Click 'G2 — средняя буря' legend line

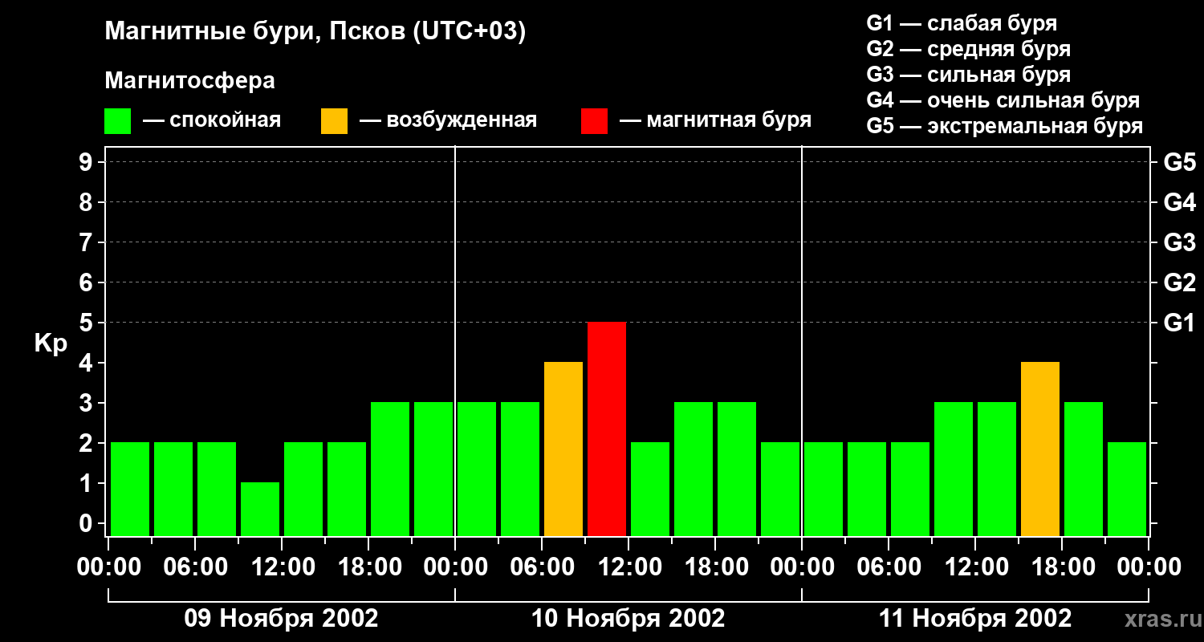968,49
